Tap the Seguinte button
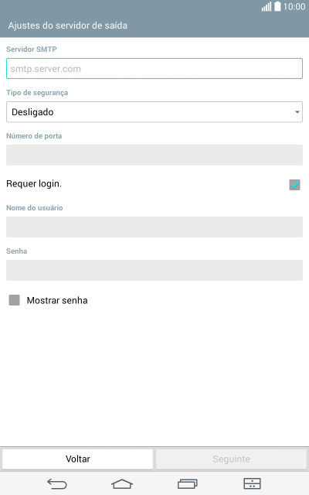The image size is (309, 495). point(232,459)
